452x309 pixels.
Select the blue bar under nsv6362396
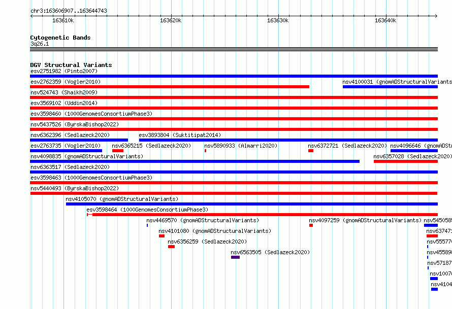pyautogui.click(x=79, y=140)
